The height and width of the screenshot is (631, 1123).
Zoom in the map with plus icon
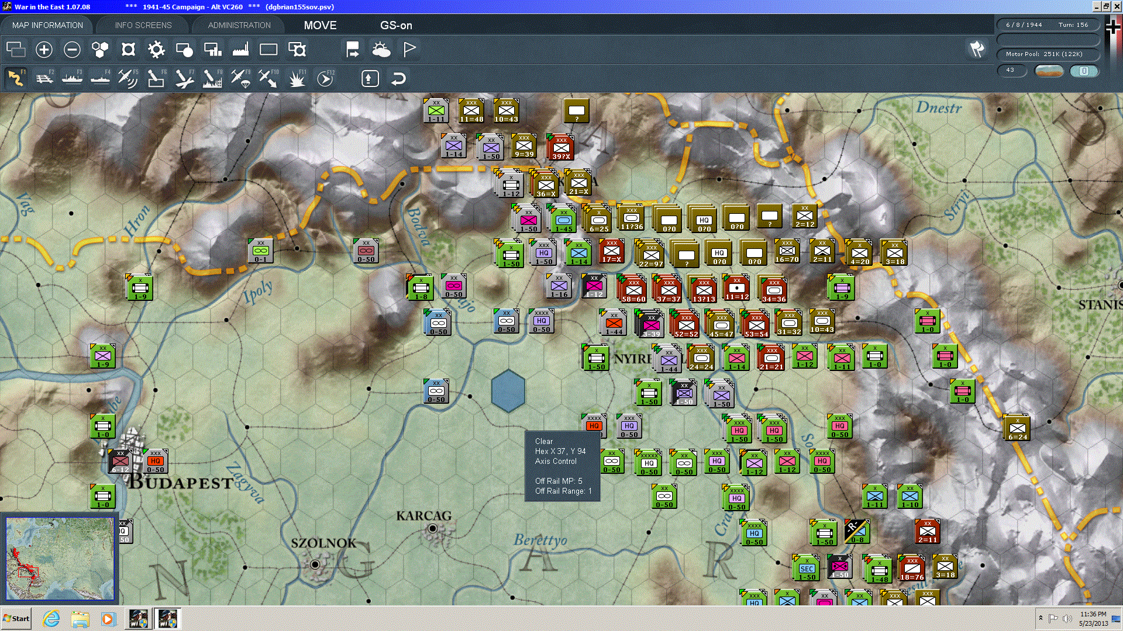[x=44, y=50]
